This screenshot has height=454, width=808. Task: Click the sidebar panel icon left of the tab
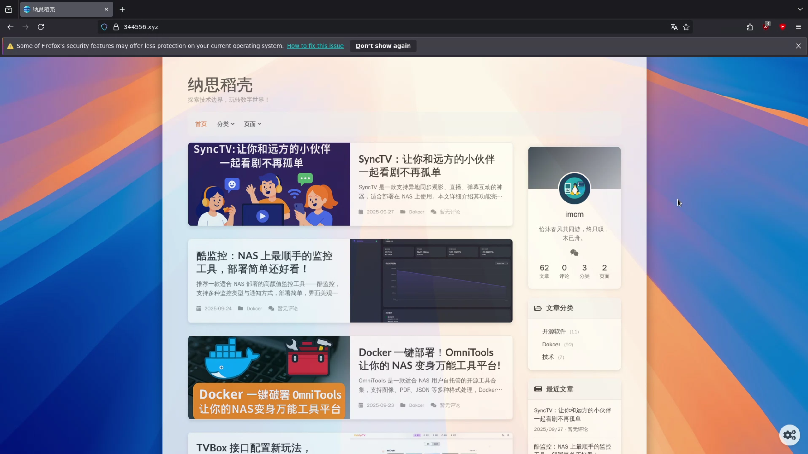(9, 9)
